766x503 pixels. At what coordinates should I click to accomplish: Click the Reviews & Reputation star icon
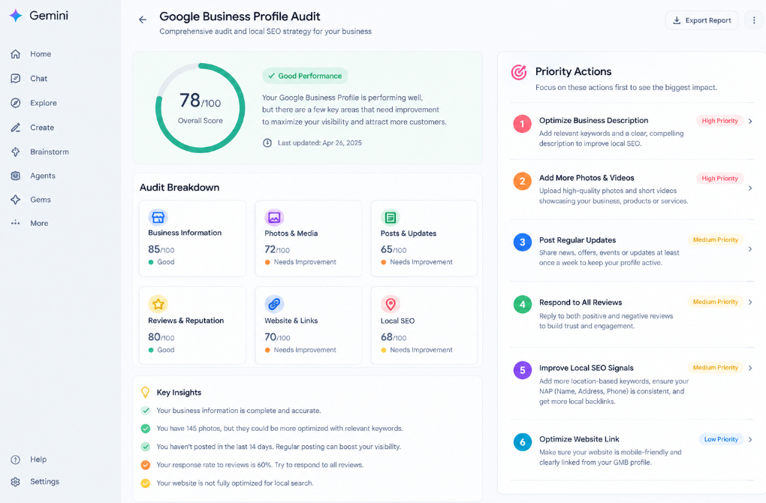pyautogui.click(x=158, y=304)
